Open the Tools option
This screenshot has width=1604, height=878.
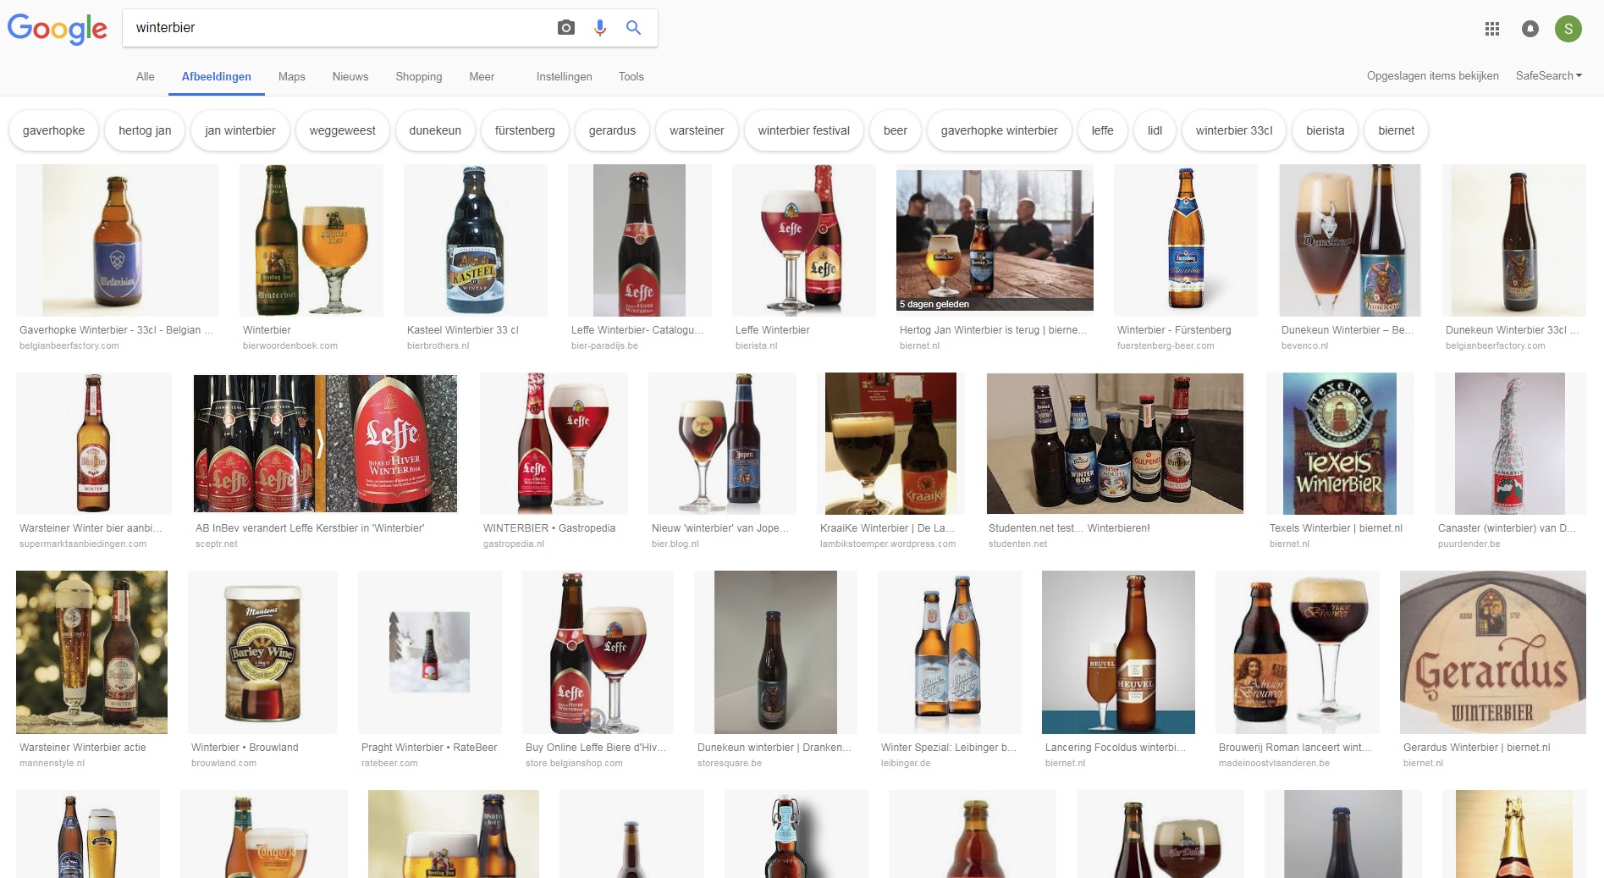[631, 76]
